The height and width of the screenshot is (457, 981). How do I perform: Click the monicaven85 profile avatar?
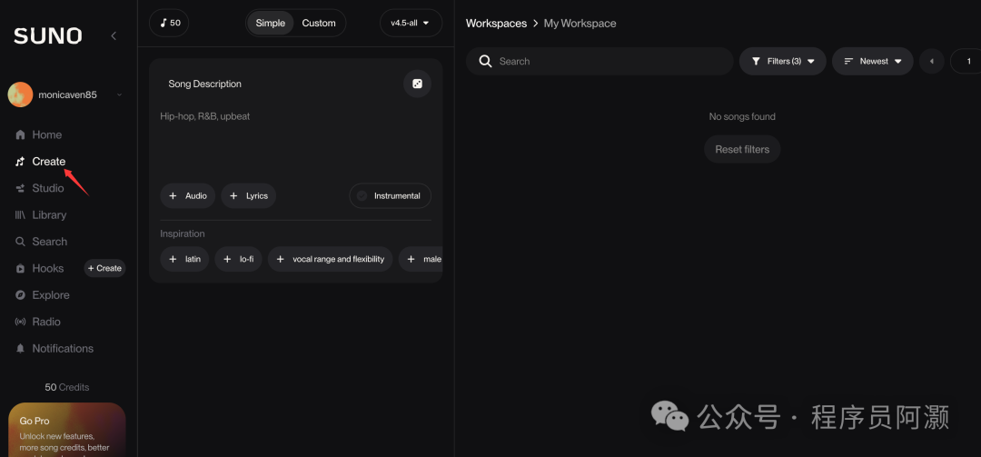(20, 94)
